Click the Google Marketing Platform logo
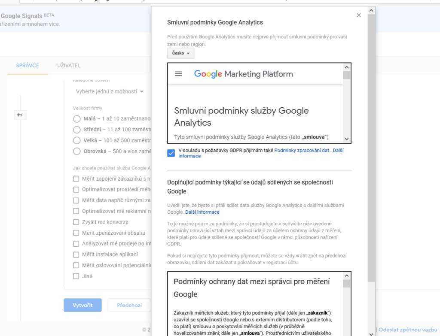The height and width of the screenshot is (336, 440). (x=243, y=74)
